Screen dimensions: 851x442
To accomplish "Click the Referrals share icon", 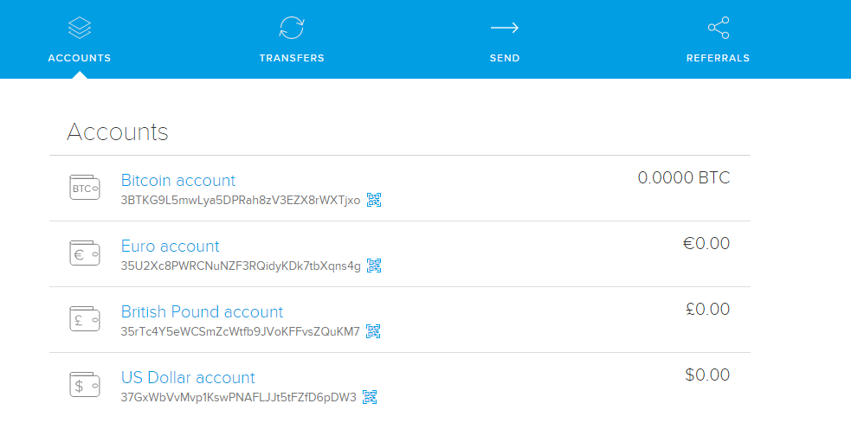I will (718, 28).
